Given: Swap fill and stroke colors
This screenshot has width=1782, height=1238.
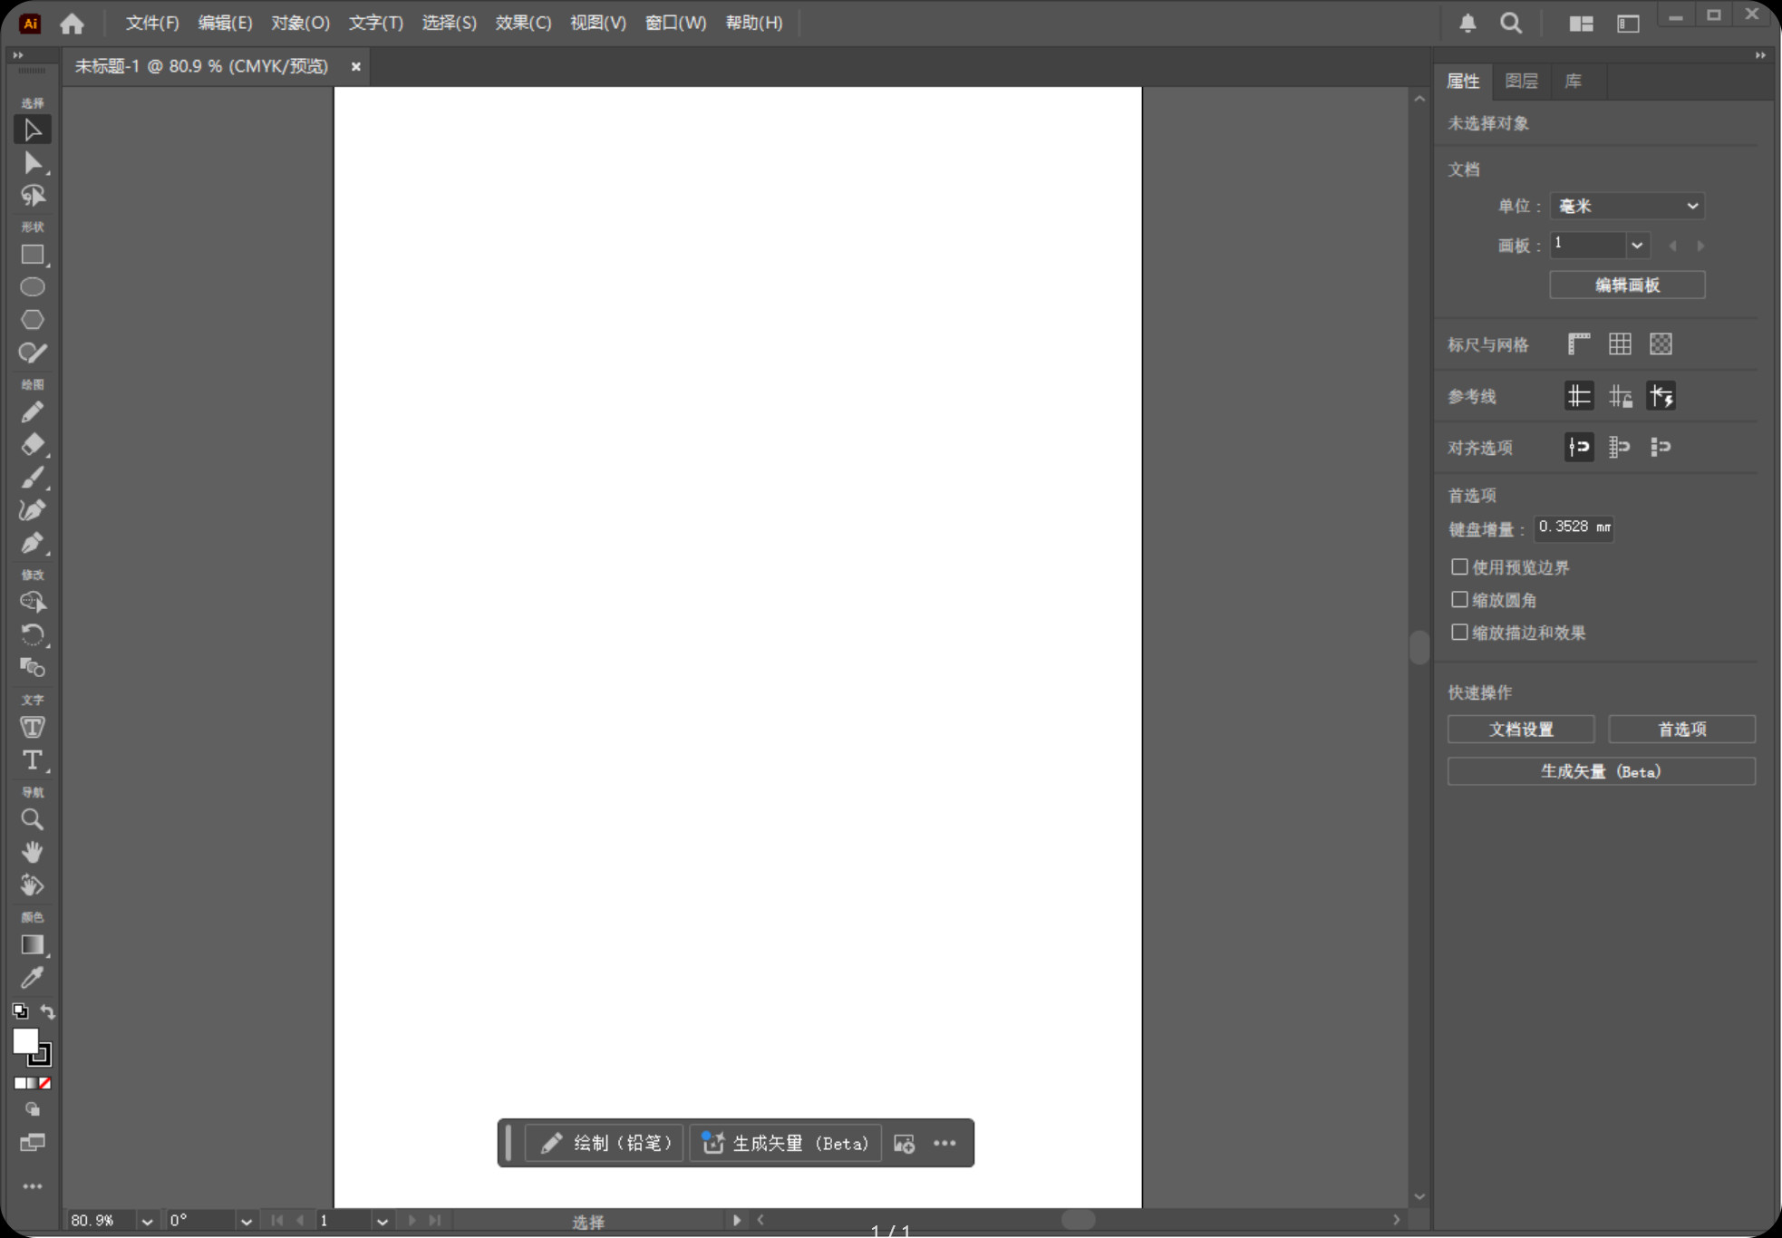Looking at the screenshot, I should tap(48, 1011).
